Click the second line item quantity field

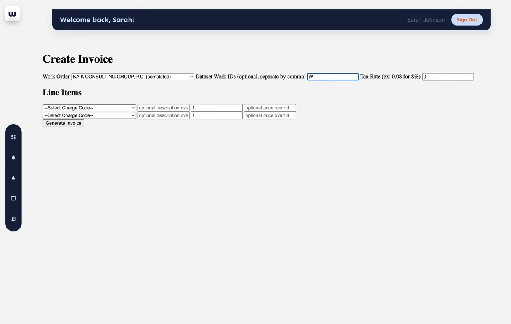[216, 115]
